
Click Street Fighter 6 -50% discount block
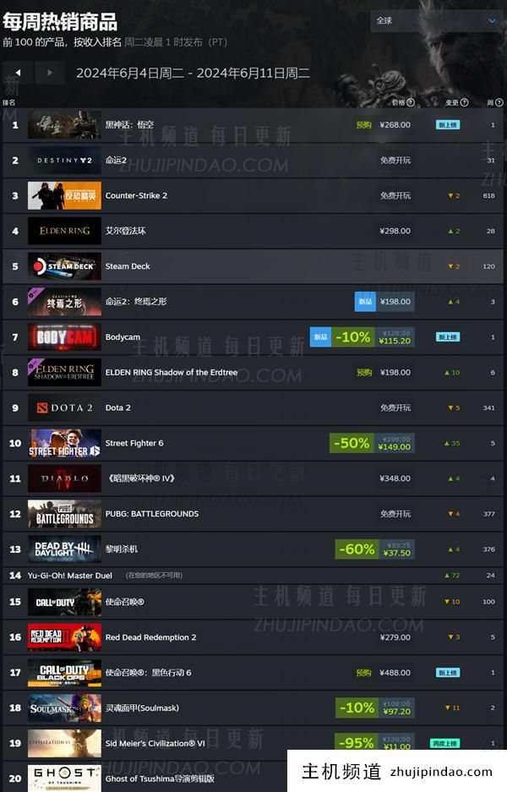point(372,443)
